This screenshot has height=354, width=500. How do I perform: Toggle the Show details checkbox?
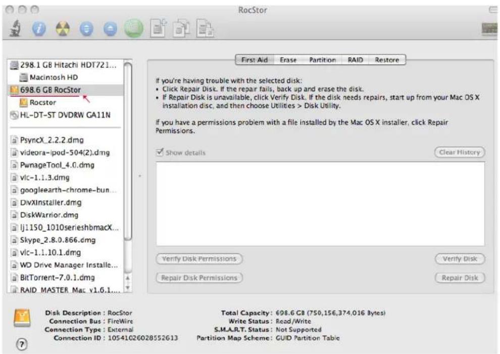click(160, 152)
